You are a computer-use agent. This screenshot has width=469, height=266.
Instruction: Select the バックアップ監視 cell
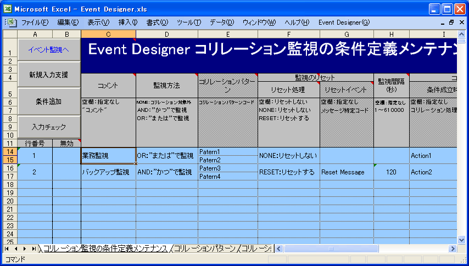(108, 172)
